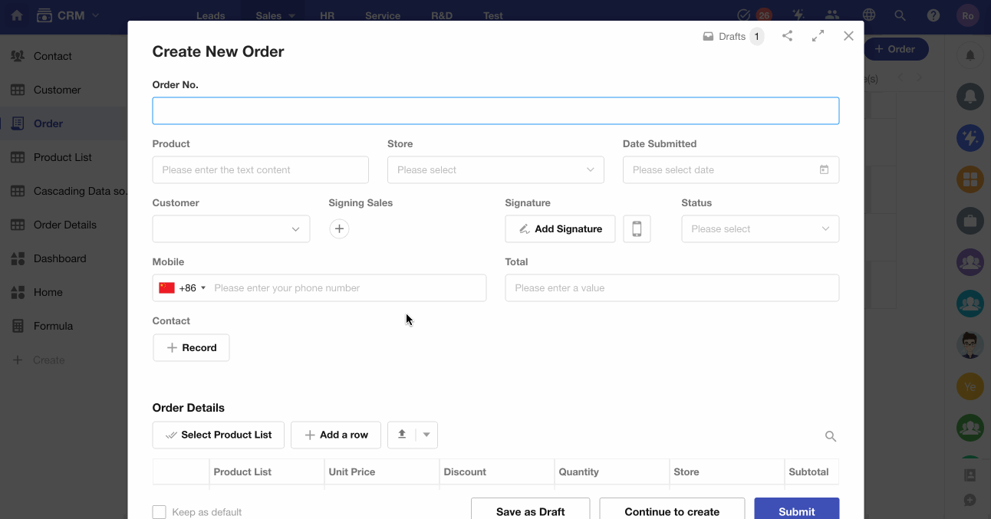Add a Signing Sales member with plus icon
Viewport: 991px width, 519px height.
[x=339, y=228]
